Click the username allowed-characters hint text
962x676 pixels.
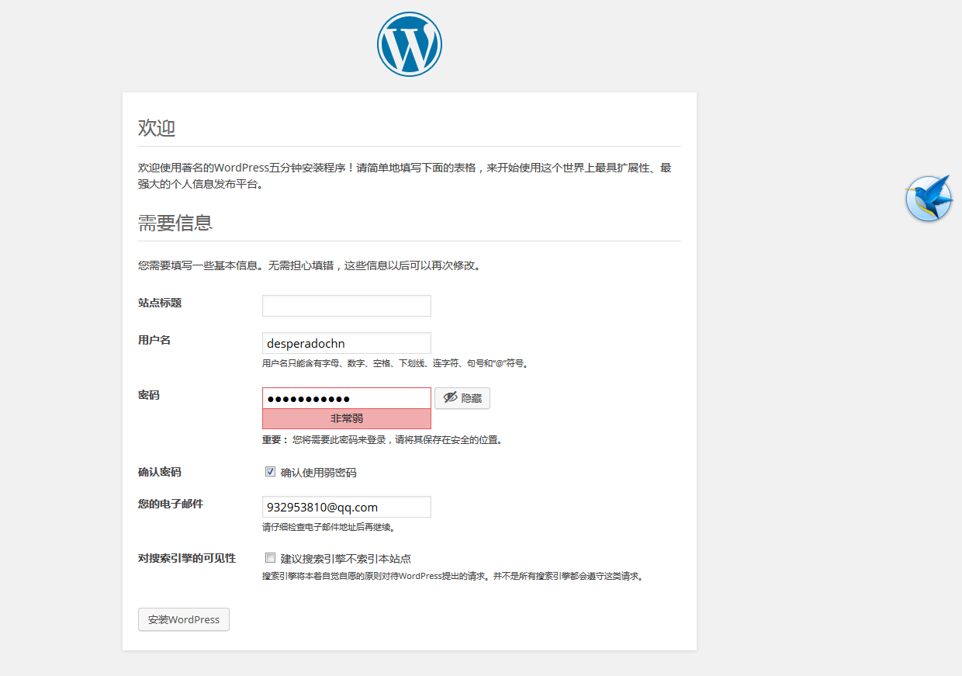pyautogui.click(x=395, y=363)
